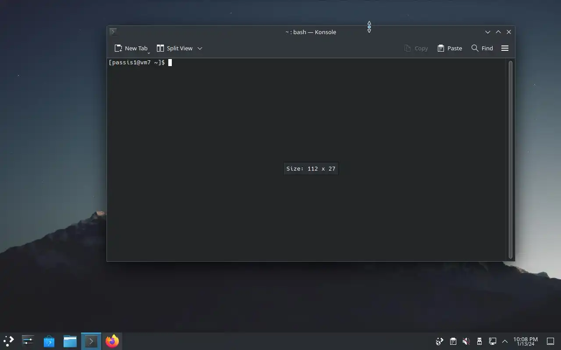
Task: Launch System Settings from the taskbar
Action: point(28,341)
